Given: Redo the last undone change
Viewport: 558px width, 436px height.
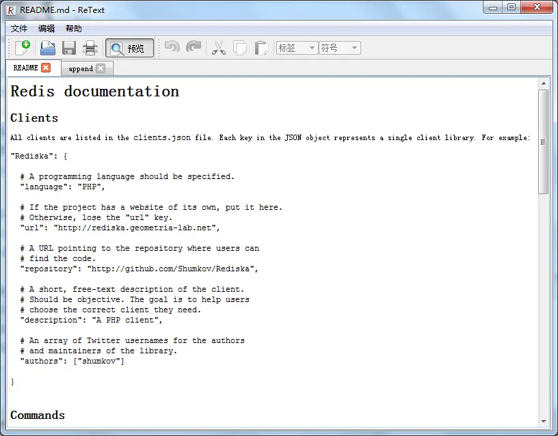Looking at the screenshot, I should click(194, 47).
